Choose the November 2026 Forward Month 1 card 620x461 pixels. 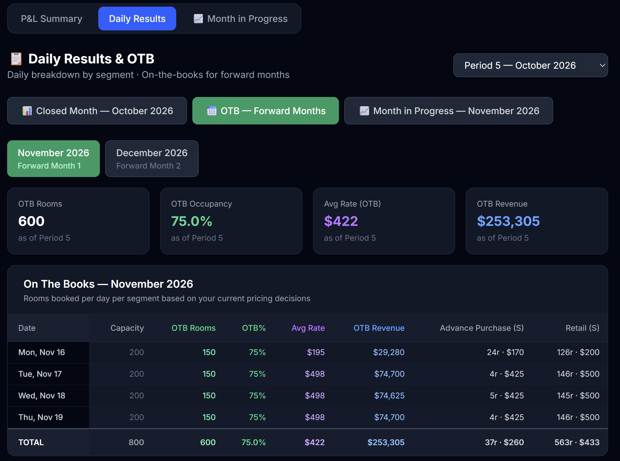pyautogui.click(x=53, y=159)
